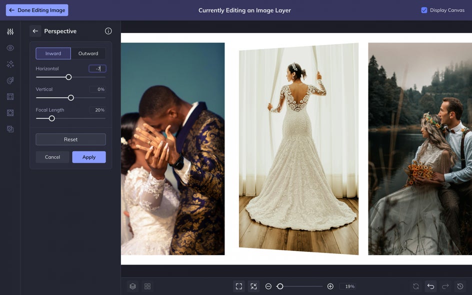Go back from the Perspective panel

[x=35, y=31]
